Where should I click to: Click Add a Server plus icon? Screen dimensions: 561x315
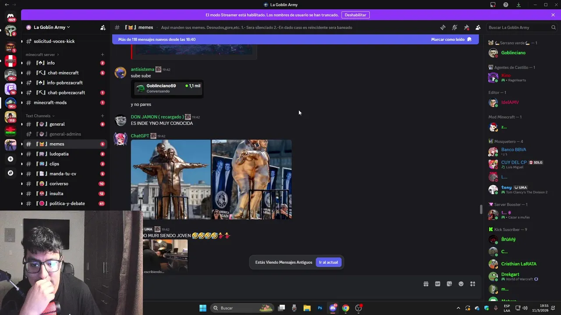pyautogui.click(x=11, y=159)
